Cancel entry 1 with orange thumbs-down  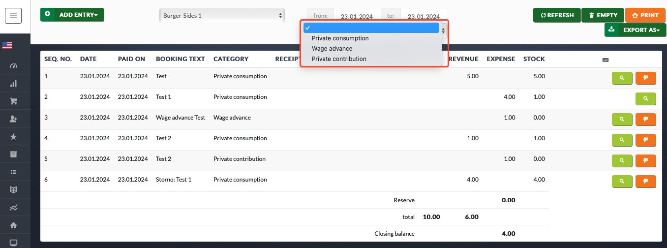(x=646, y=78)
